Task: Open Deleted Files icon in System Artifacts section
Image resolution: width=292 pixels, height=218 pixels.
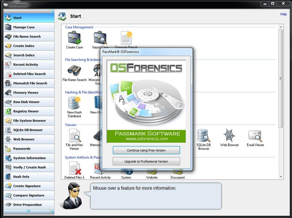Action: click(75, 168)
